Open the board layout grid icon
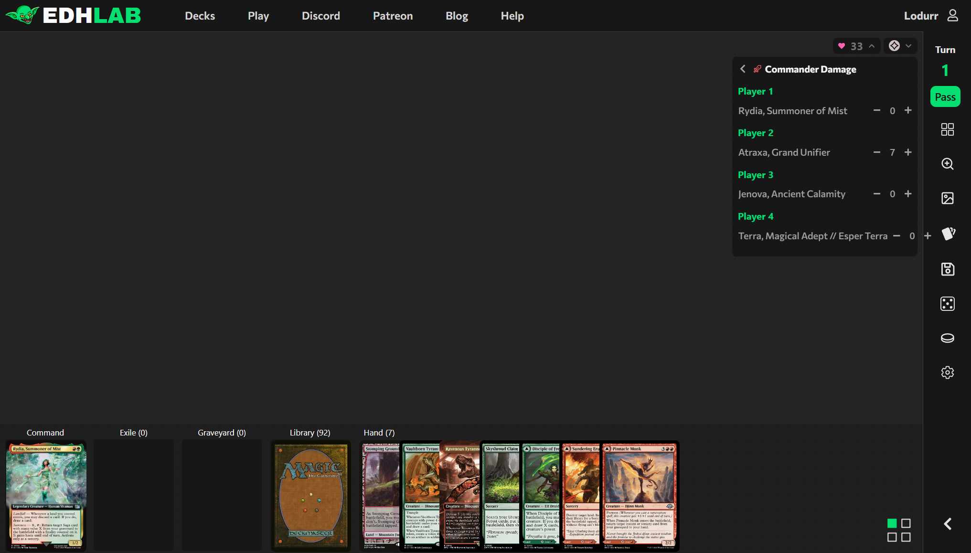The height and width of the screenshot is (553, 971). point(948,129)
